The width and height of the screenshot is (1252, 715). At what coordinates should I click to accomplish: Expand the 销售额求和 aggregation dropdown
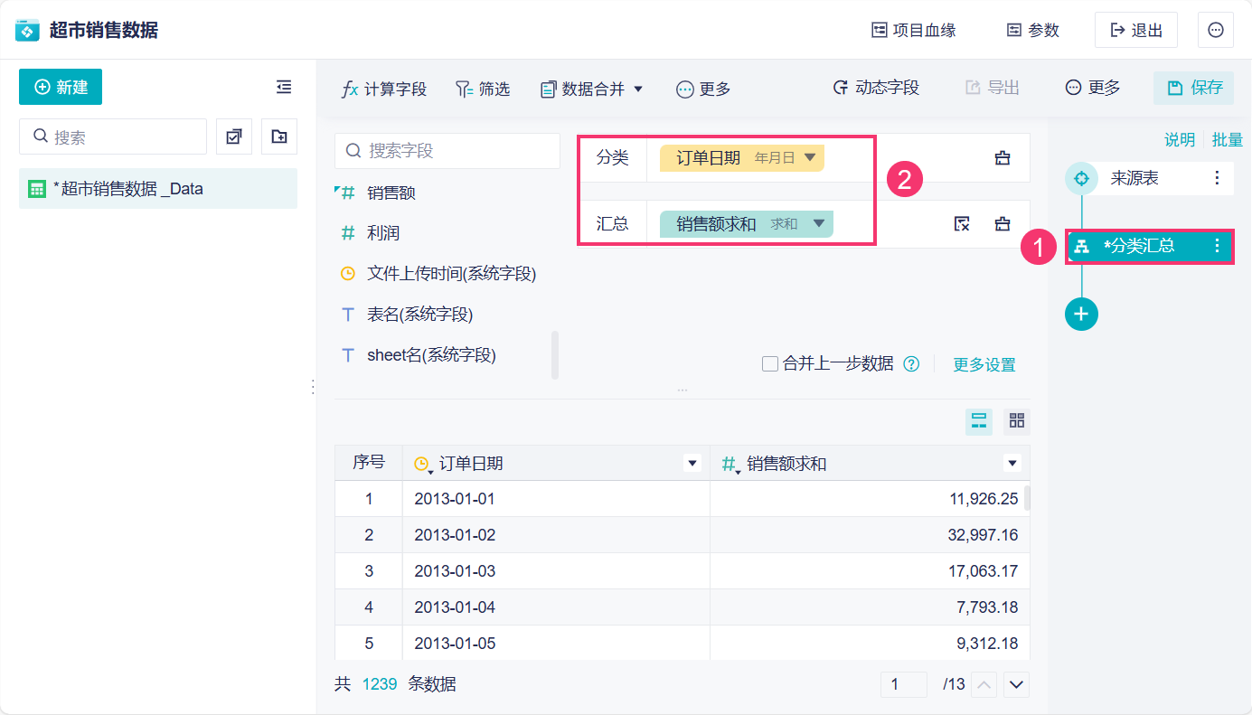(819, 223)
